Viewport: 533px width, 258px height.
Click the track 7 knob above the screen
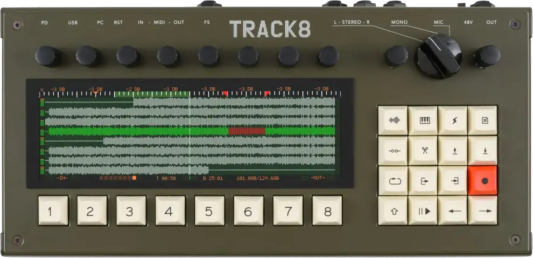point(288,56)
